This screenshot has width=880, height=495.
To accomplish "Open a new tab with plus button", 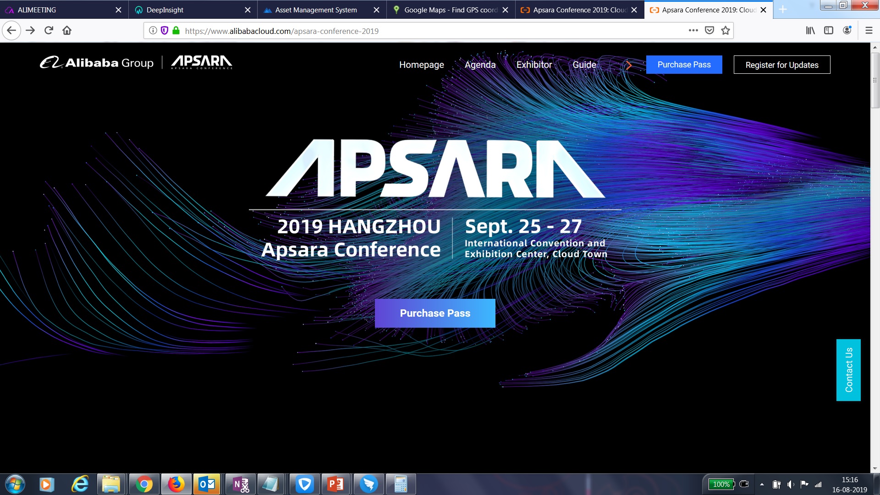I will coord(783,10).
